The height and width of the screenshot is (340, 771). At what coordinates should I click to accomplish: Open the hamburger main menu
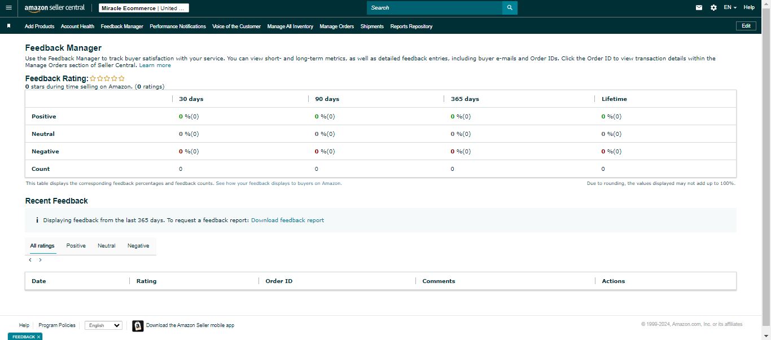coord(8,8)
